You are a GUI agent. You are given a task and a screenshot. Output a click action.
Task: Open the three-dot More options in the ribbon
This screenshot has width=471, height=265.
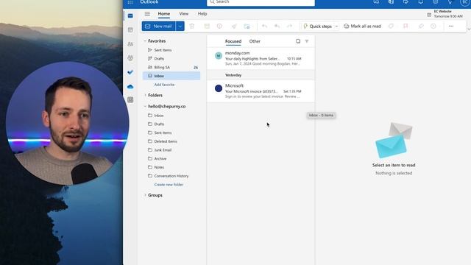click(x=451, y=26)
